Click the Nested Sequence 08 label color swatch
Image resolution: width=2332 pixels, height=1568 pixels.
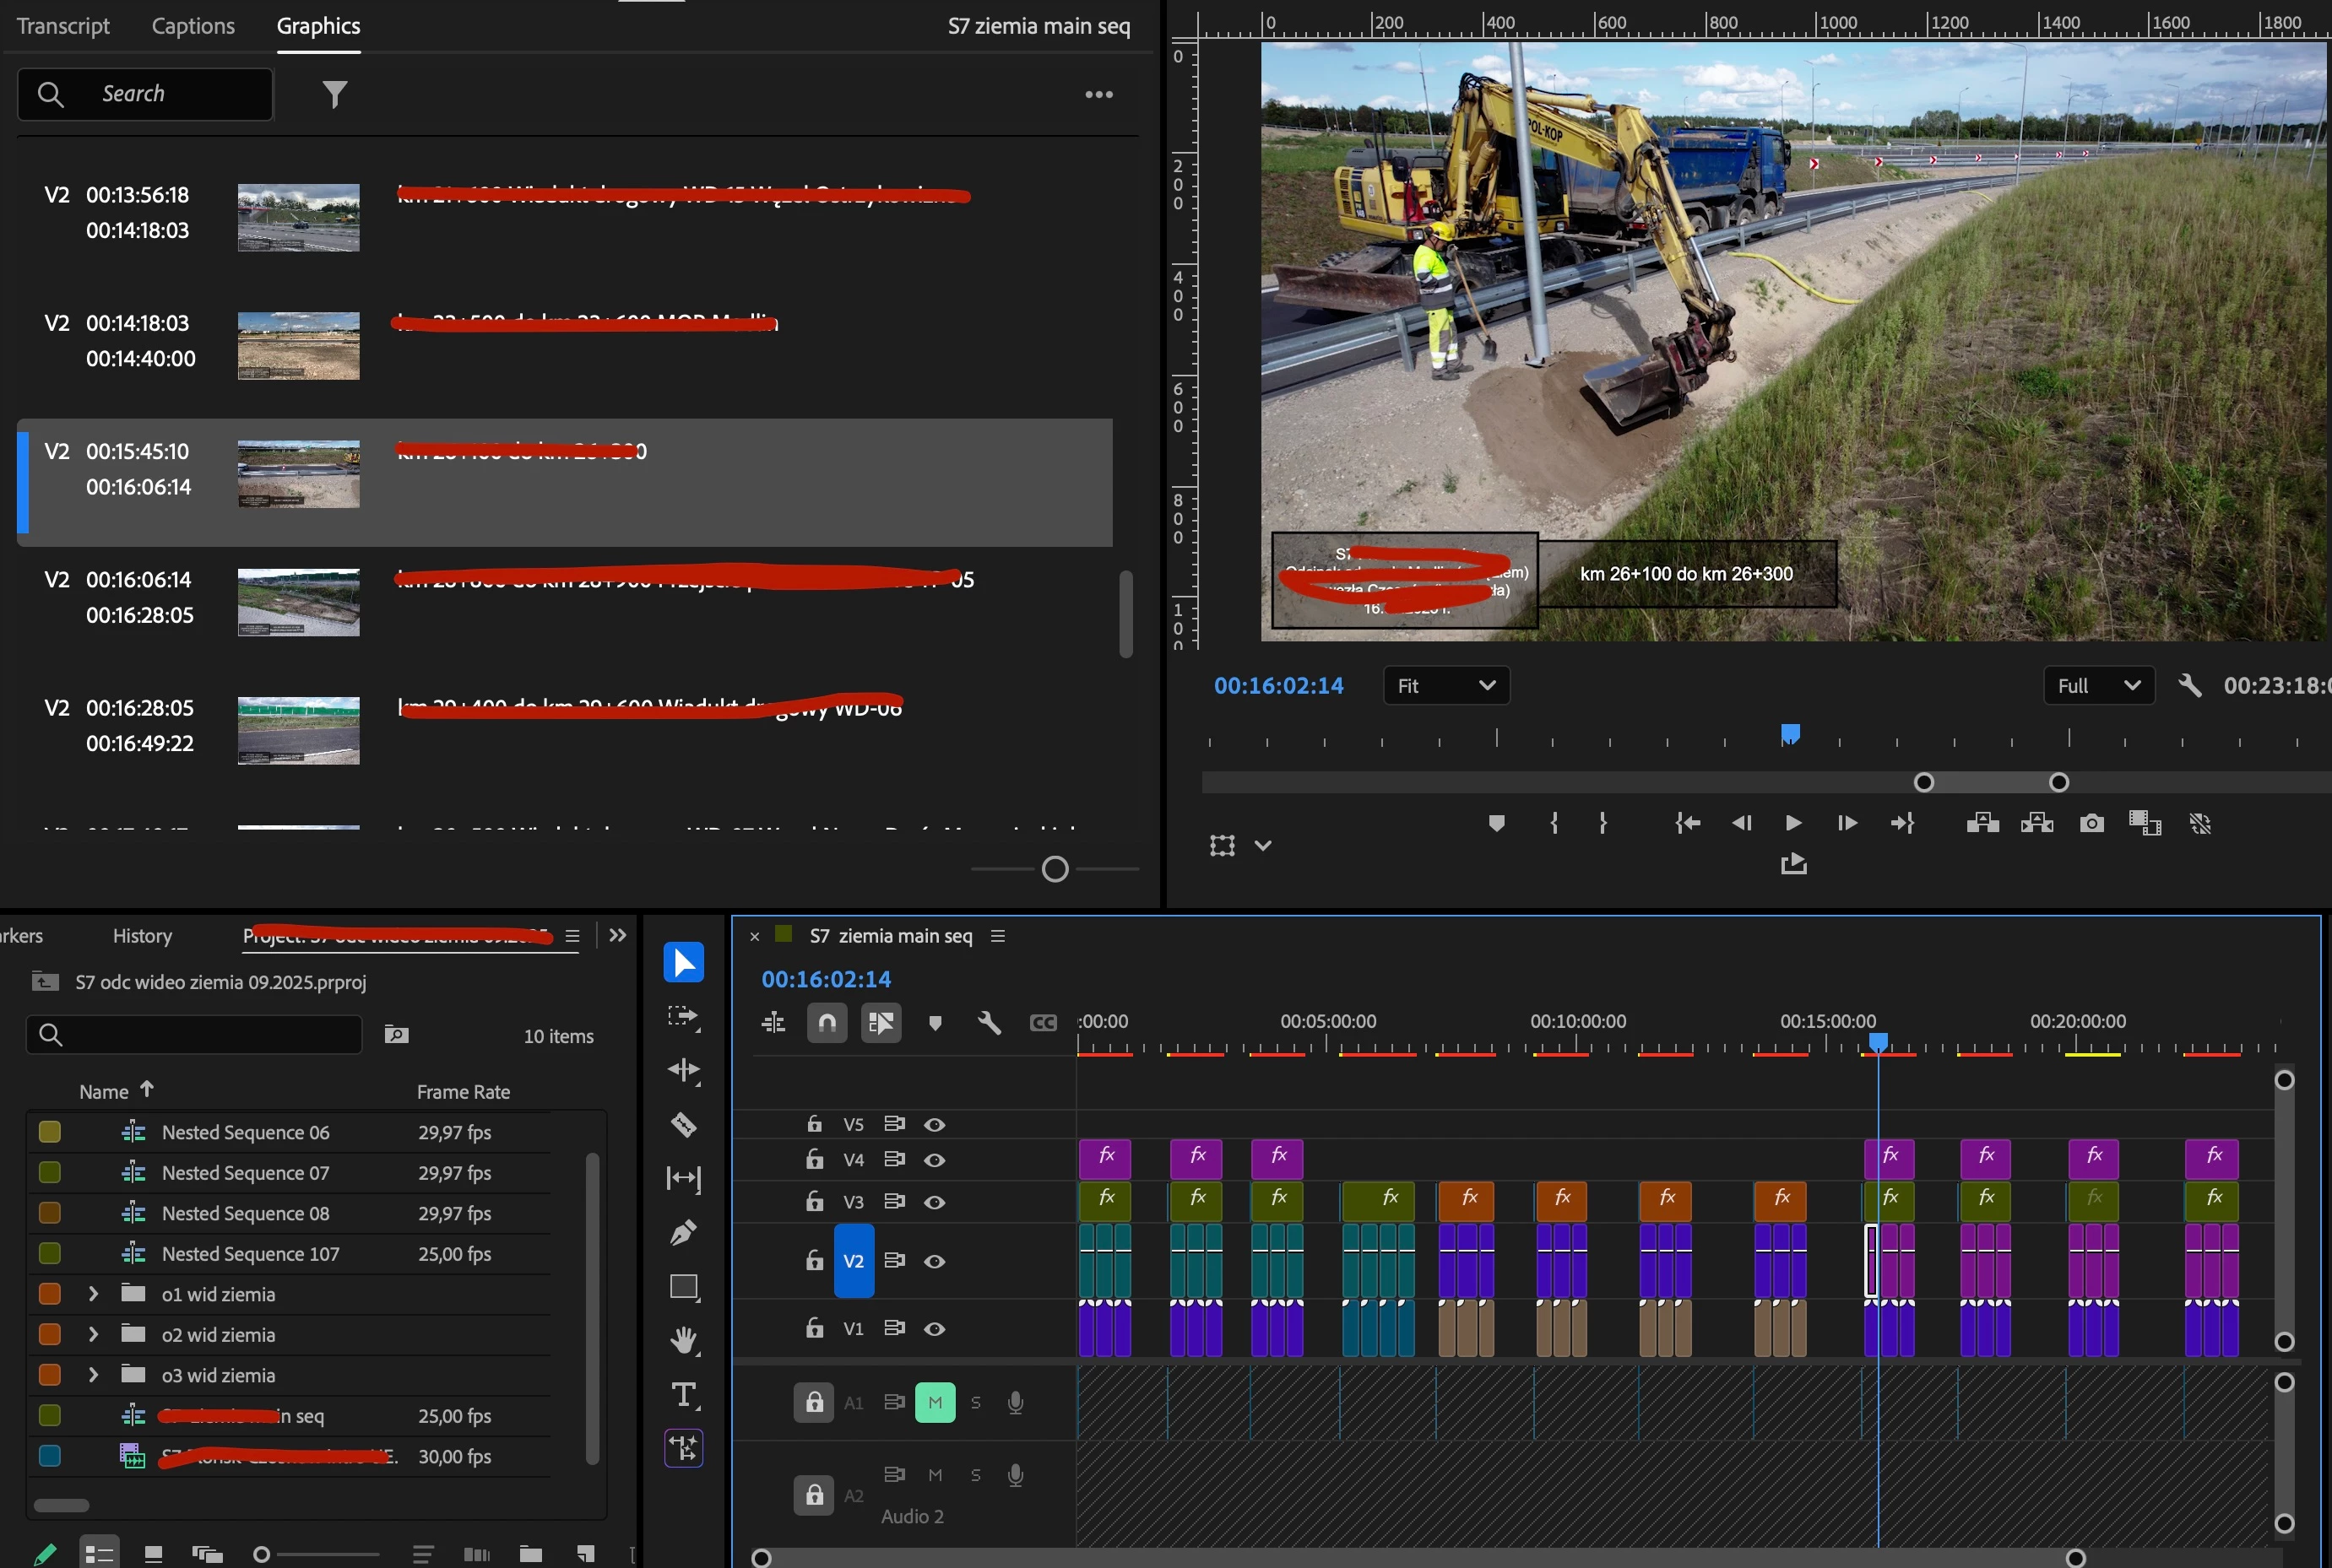pyautogui.click(x=49, y=1212)
